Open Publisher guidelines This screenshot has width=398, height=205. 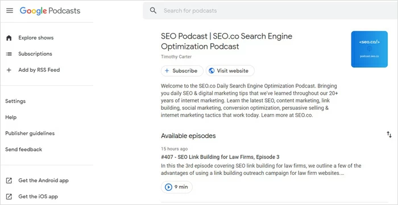pyautogui.click(x=30, y=133)
